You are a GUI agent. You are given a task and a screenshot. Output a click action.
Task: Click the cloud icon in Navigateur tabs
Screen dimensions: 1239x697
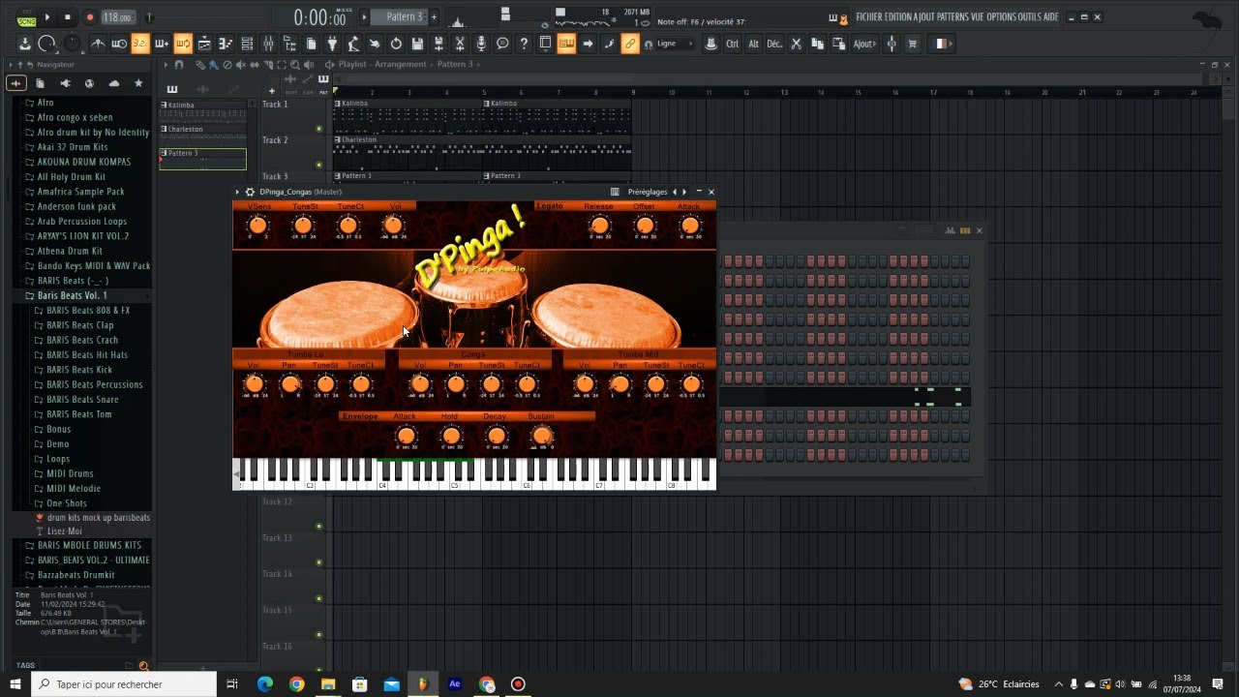pyautogui.click(x=114, y=83)
